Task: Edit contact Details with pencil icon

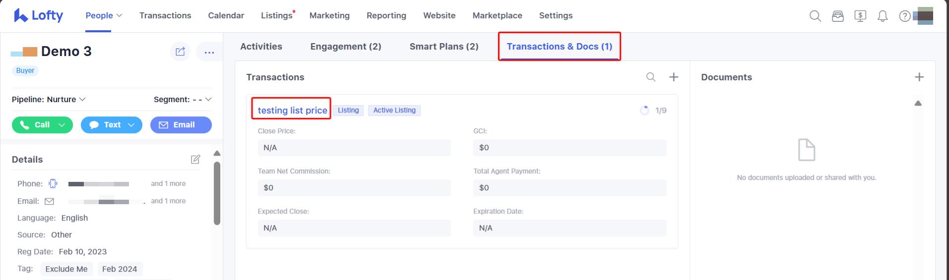Action: (195, 160)
